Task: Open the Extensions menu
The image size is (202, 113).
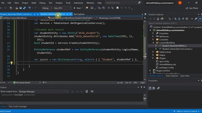Action: coord(79,3)
